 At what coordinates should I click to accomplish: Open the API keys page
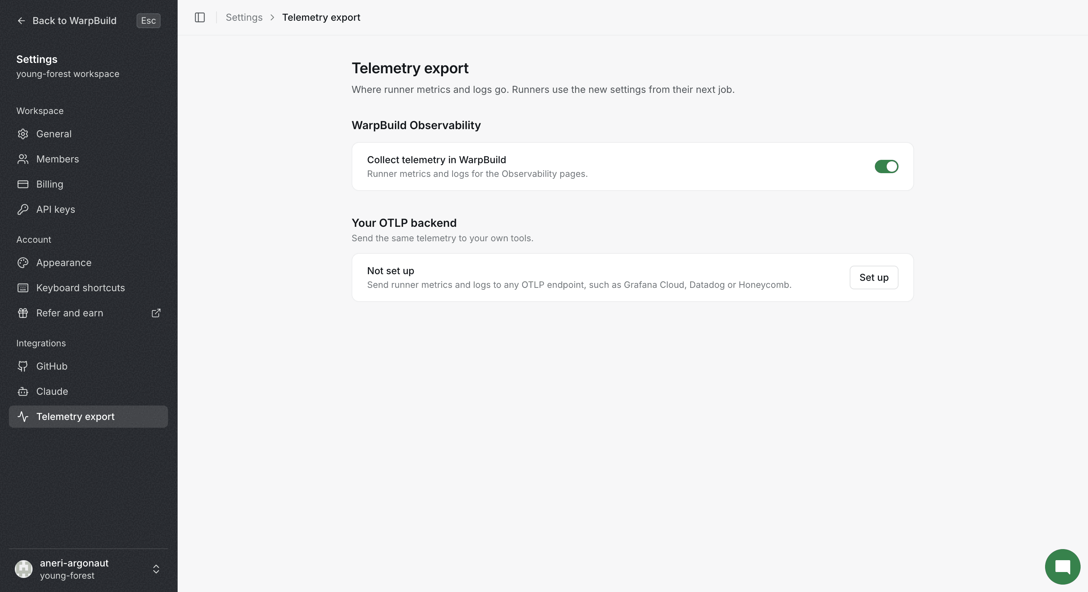[88, 209]
